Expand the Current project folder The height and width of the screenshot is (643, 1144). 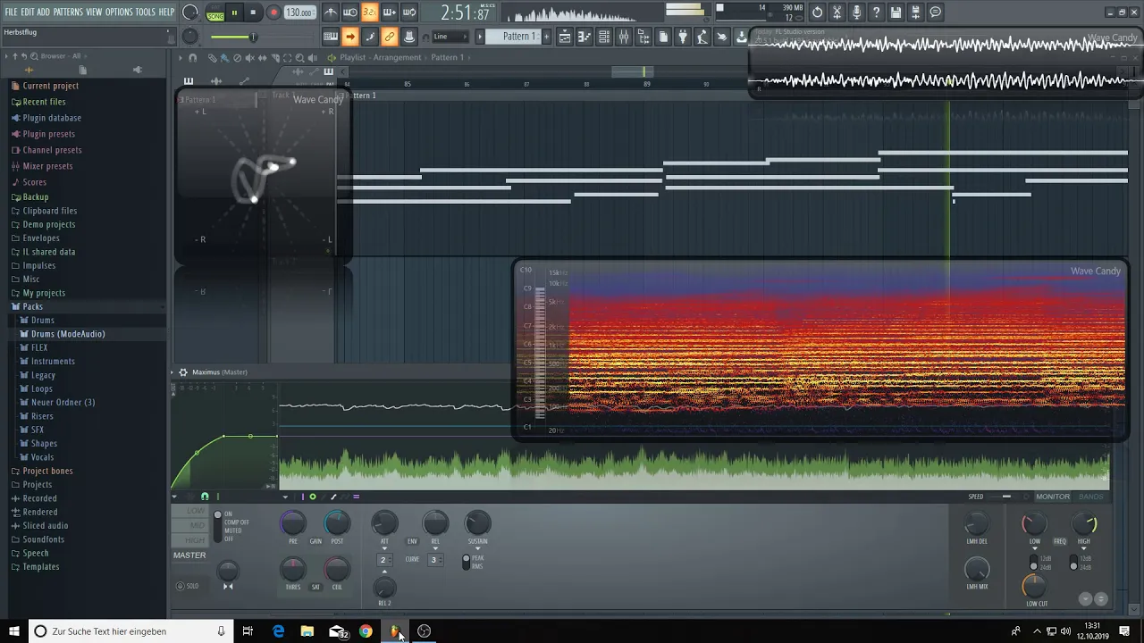click(x=51, y=86)
